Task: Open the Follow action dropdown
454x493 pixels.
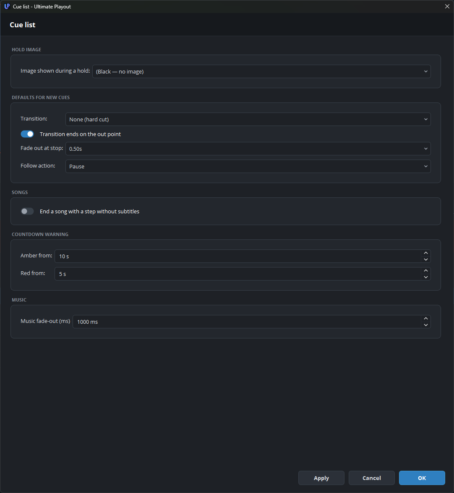Action: 248,166
